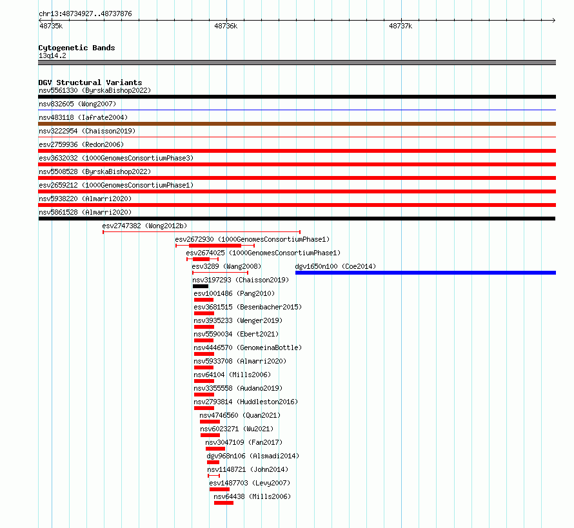The height and width of the screenshot is (528, 574).
Task: Click the ruler's right arrow end
Action: coord(554,20)
